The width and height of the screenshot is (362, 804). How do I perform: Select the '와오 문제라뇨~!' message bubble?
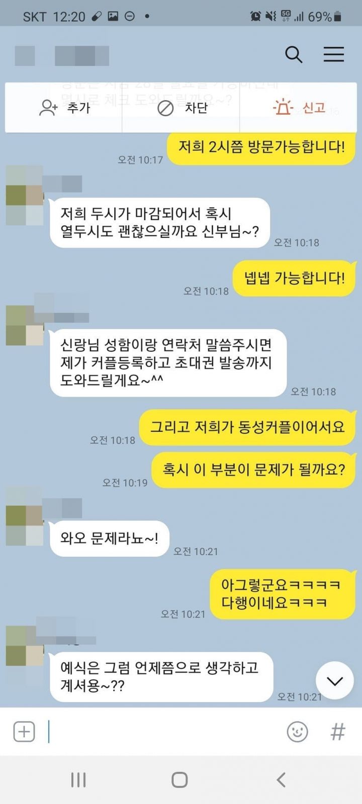pyautogui.click(x=110, y=539)
